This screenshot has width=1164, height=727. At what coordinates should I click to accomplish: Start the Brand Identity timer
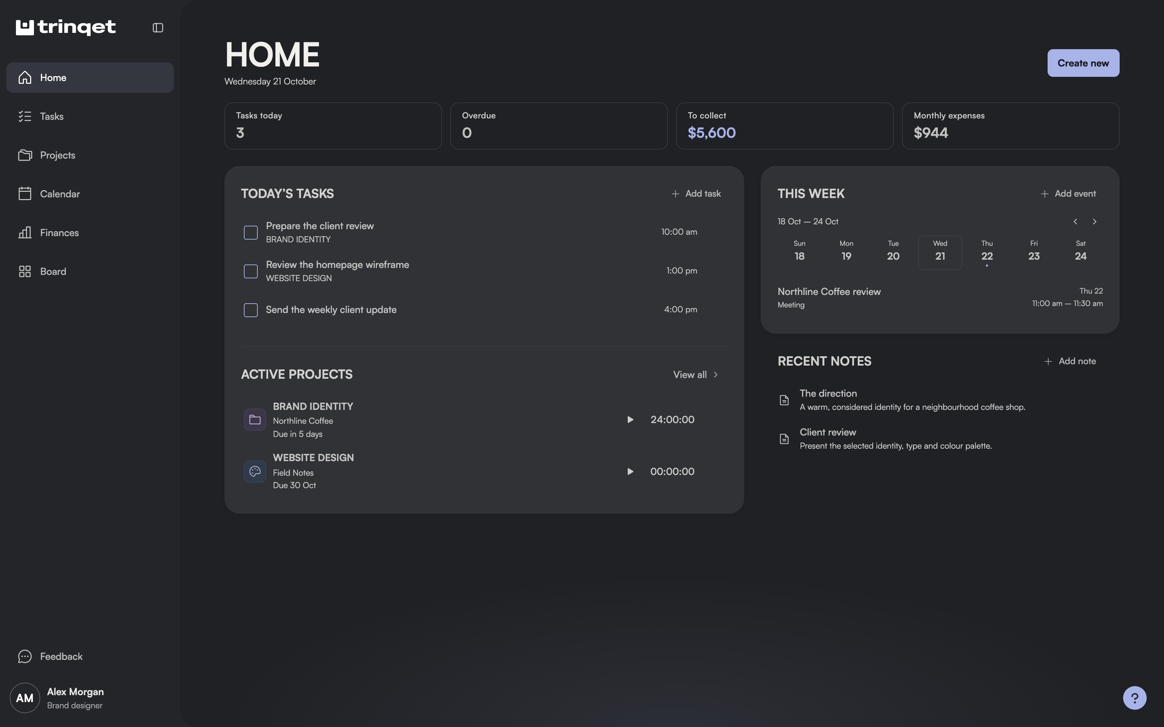(630, 420)
